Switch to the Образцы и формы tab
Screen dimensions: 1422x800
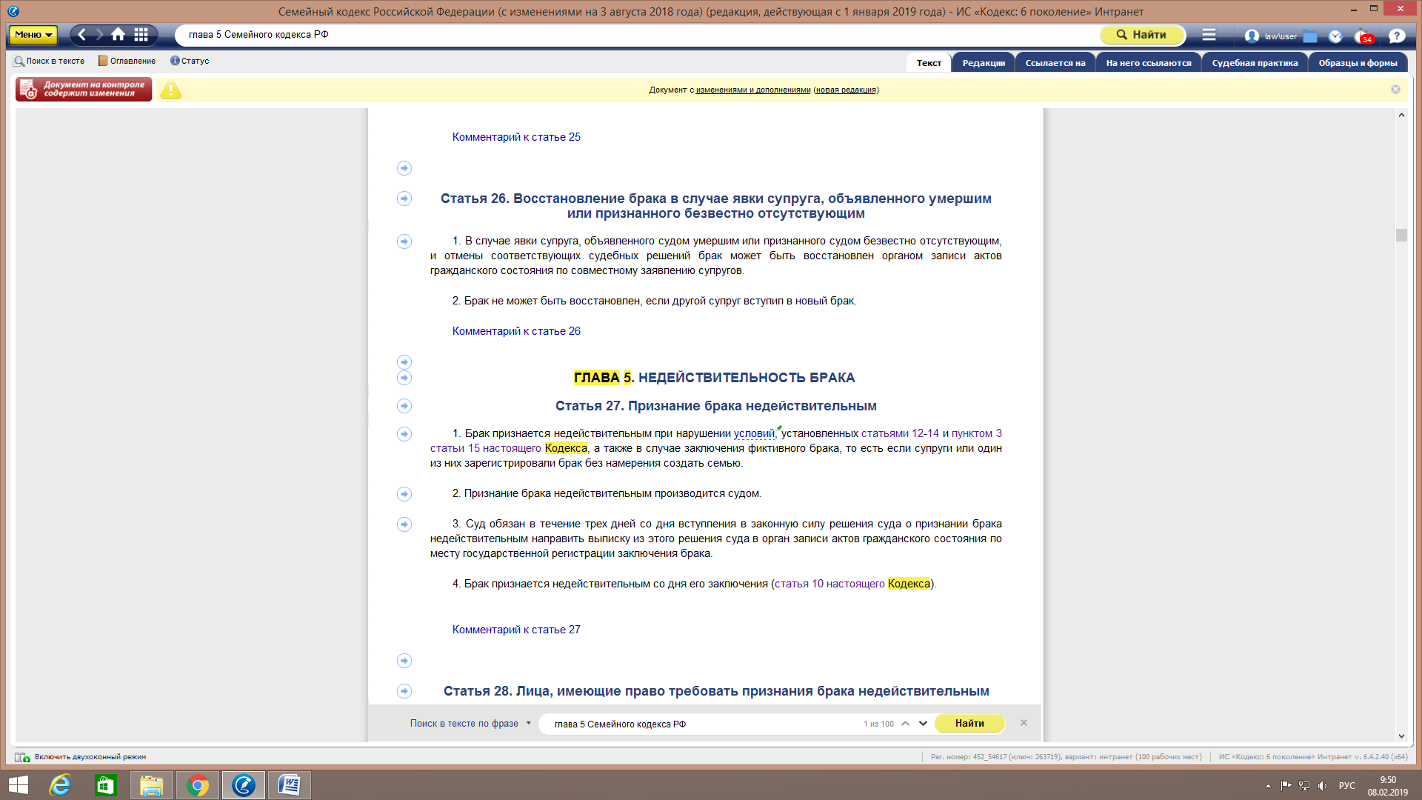coord(1358,63)
